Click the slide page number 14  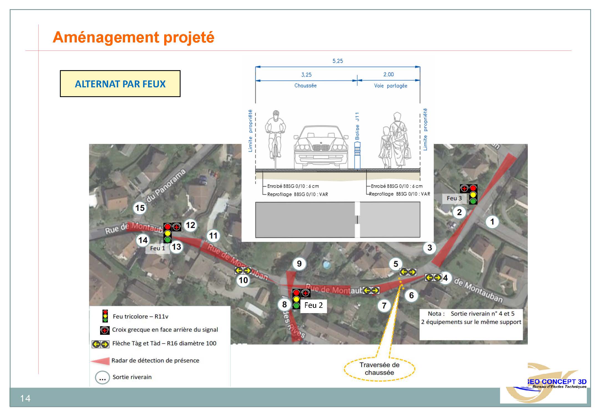pyautogui.click(x=25, y=399)
